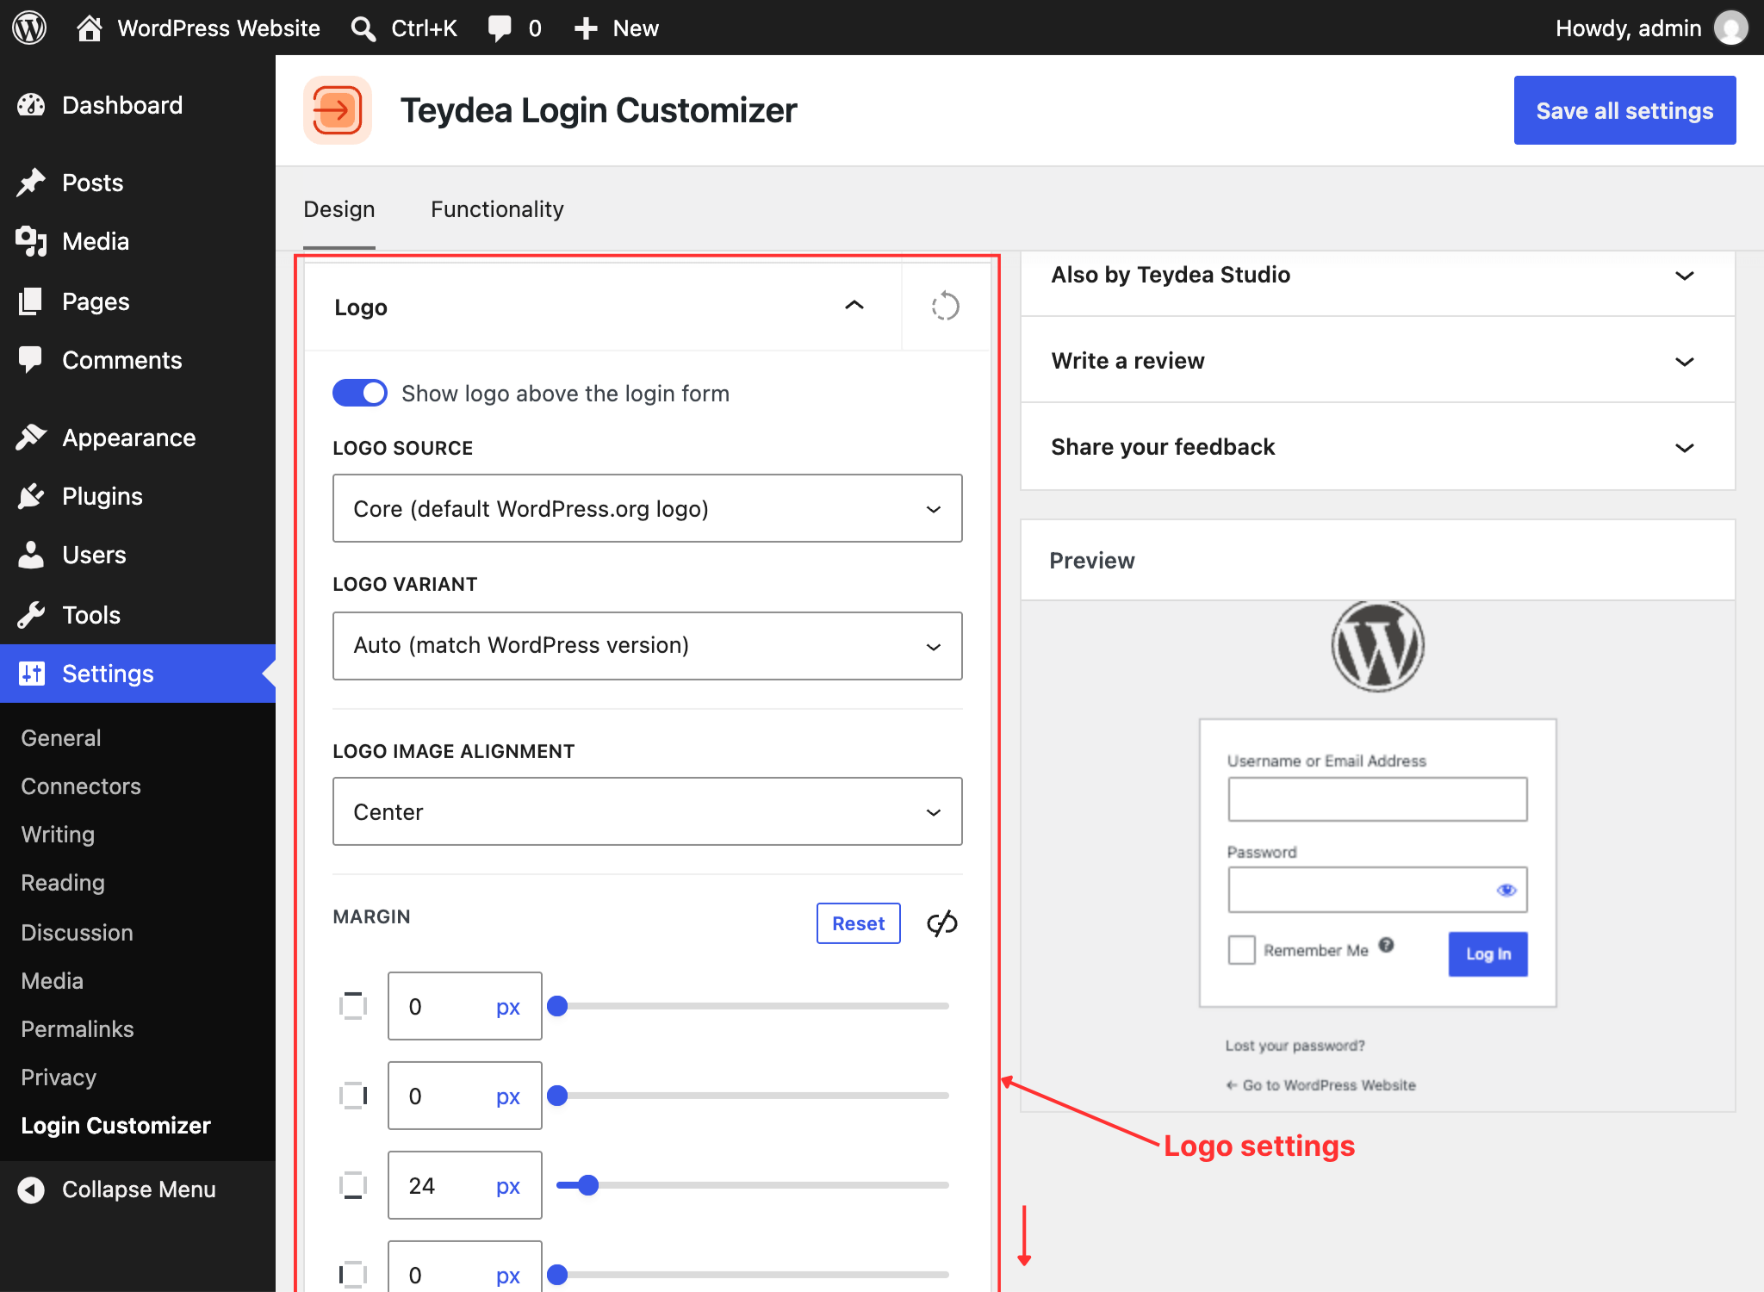
Task: Click the Users person icon
Action: click(x=31, y=555)
